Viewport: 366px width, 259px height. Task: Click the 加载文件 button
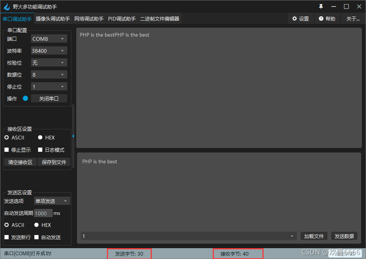314,236
